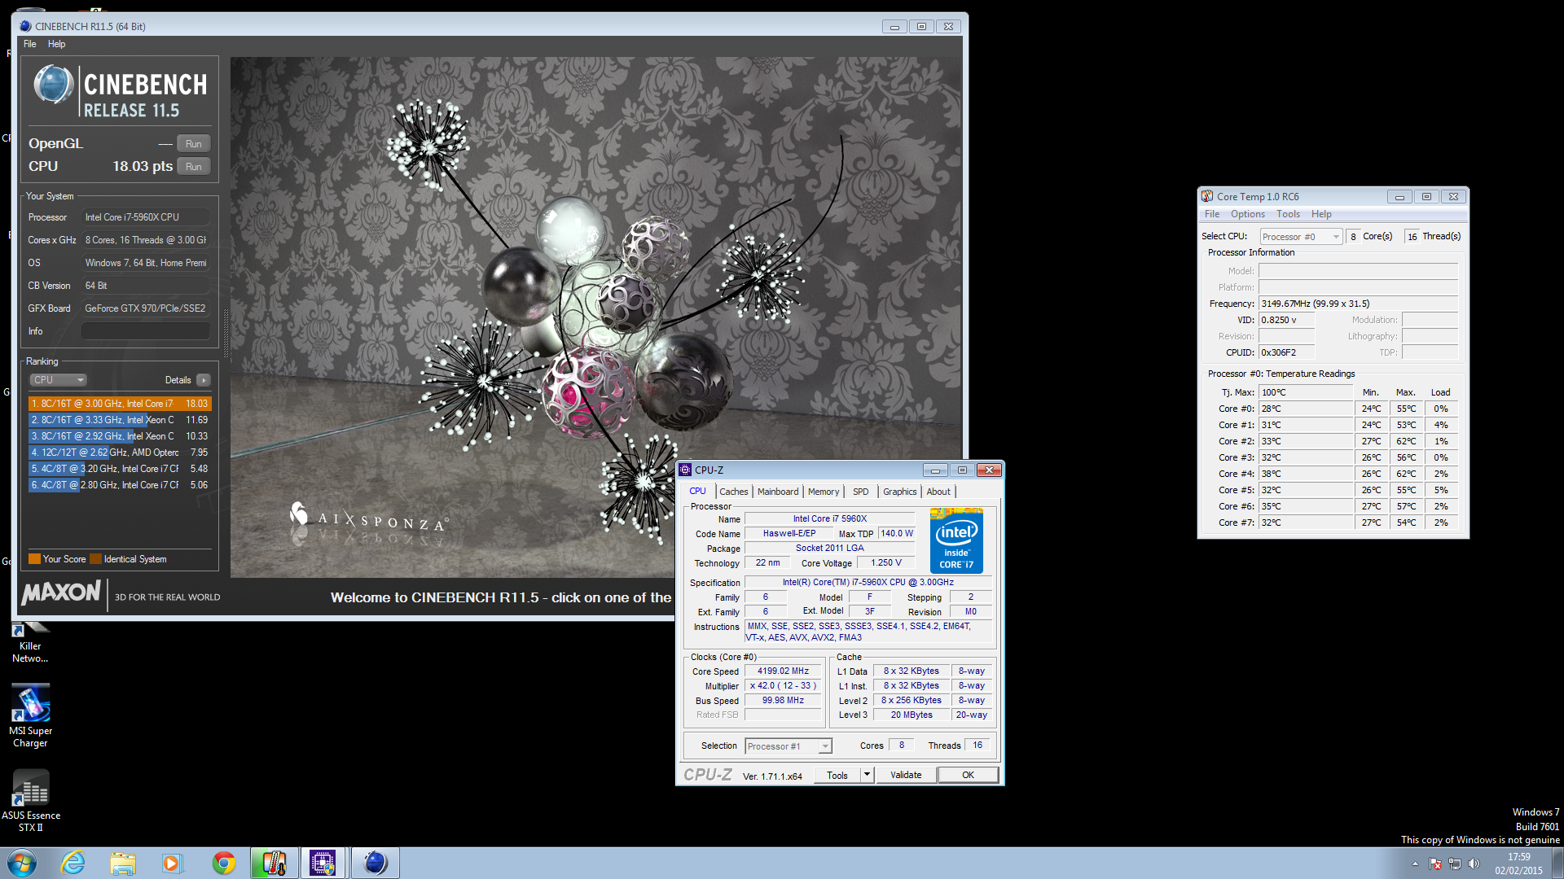Click the orange Your Score legend swatch

[34, 559]
